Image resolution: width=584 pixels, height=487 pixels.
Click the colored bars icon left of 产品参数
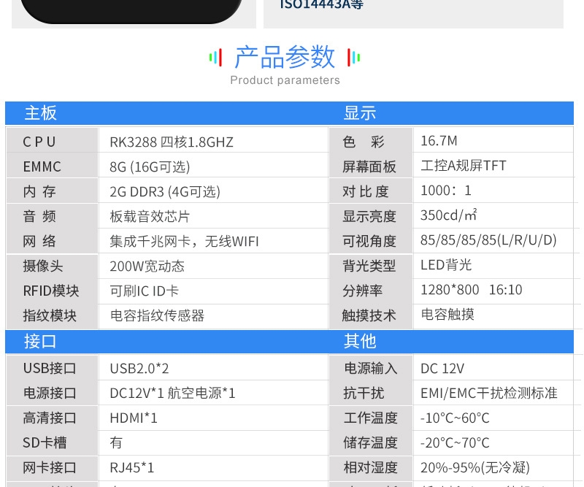pos(215,58)
